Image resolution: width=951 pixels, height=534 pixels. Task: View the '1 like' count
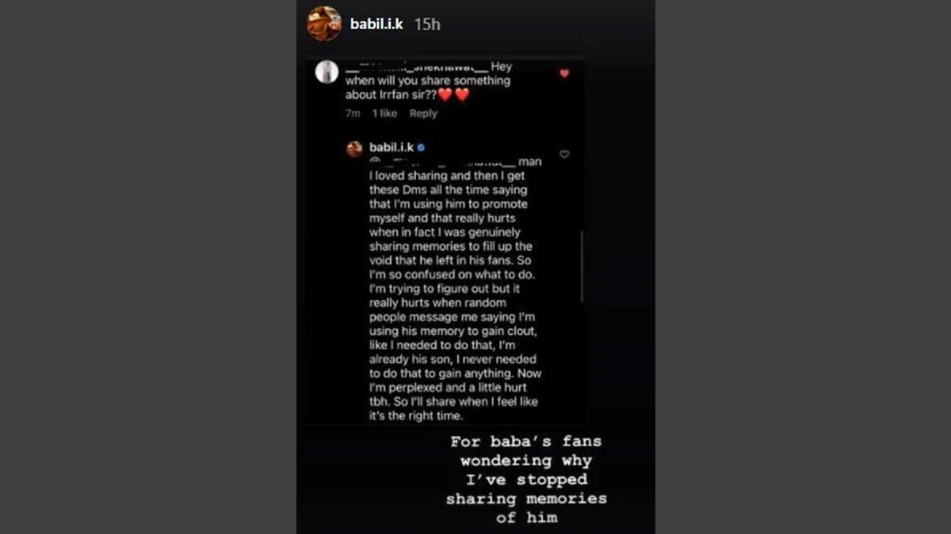point(384,113)
